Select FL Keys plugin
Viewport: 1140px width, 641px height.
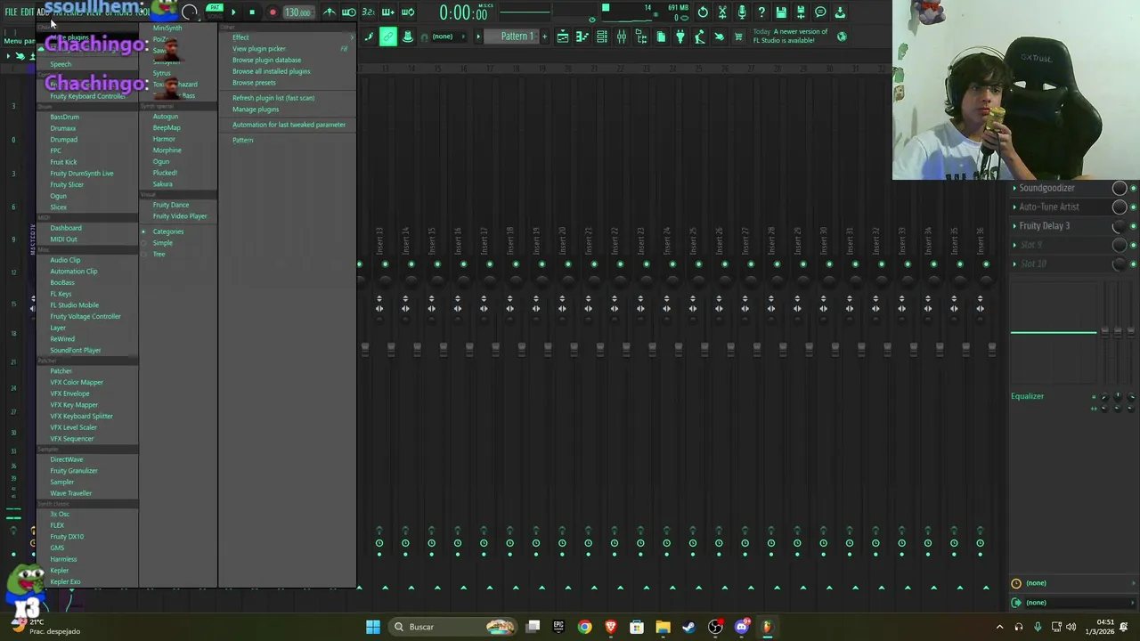pyautogui.click(x=61, y=294)
